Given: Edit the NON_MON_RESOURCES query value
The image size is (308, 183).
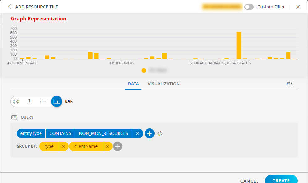Looking at the screenshot, I should [x=104, y=133].
